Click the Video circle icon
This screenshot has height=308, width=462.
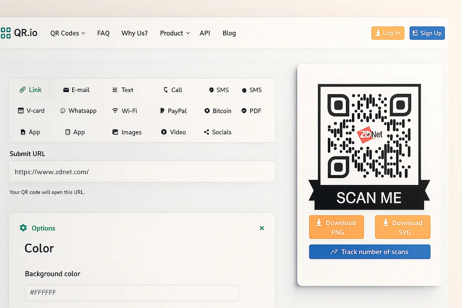(164, 132)
